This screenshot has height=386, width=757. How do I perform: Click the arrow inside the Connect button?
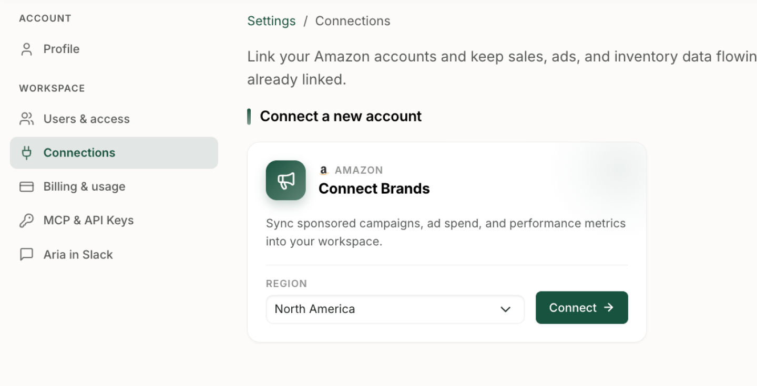(609, 308)
